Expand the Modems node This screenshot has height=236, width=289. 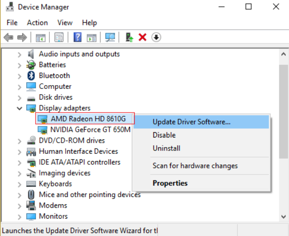(20, 206)
